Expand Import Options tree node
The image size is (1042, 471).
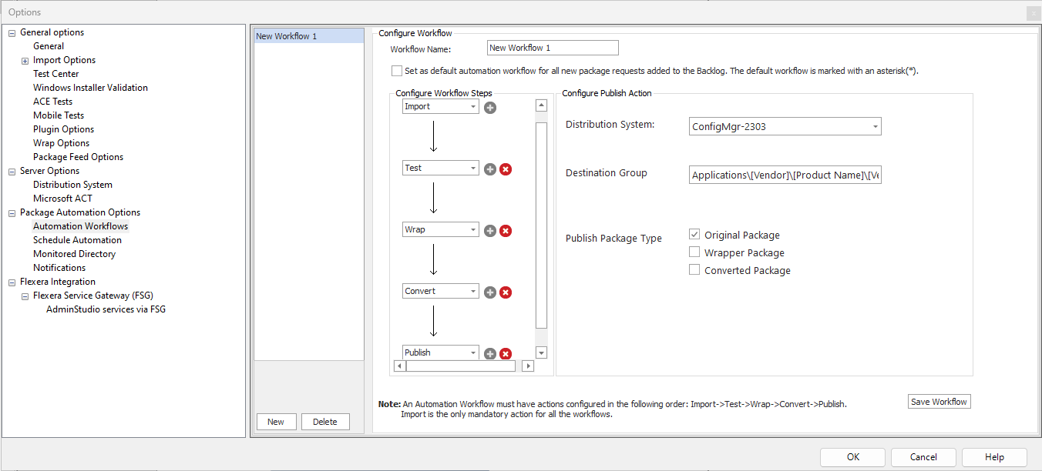pyautogui.click(x=25, y=60)
